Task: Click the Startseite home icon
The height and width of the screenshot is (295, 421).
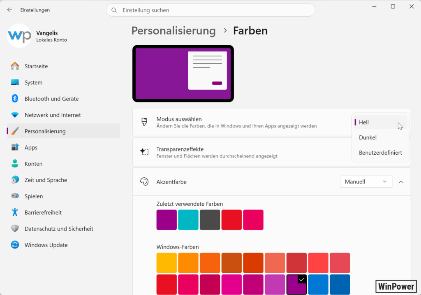Action: point(15,66)
